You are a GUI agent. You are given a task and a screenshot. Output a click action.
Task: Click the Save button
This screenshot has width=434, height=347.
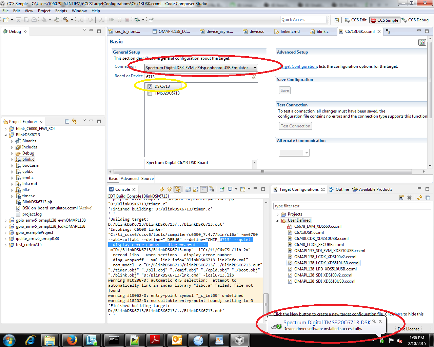tap(285, 90)
